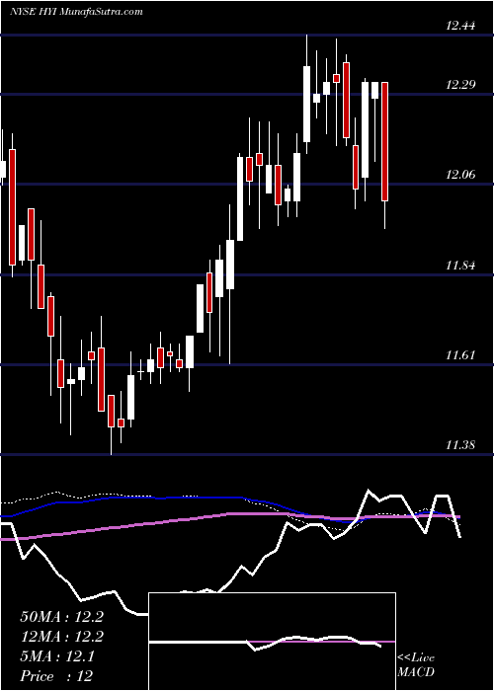
Task: Click the MACD inset chart panel
Action: [272, 642]
